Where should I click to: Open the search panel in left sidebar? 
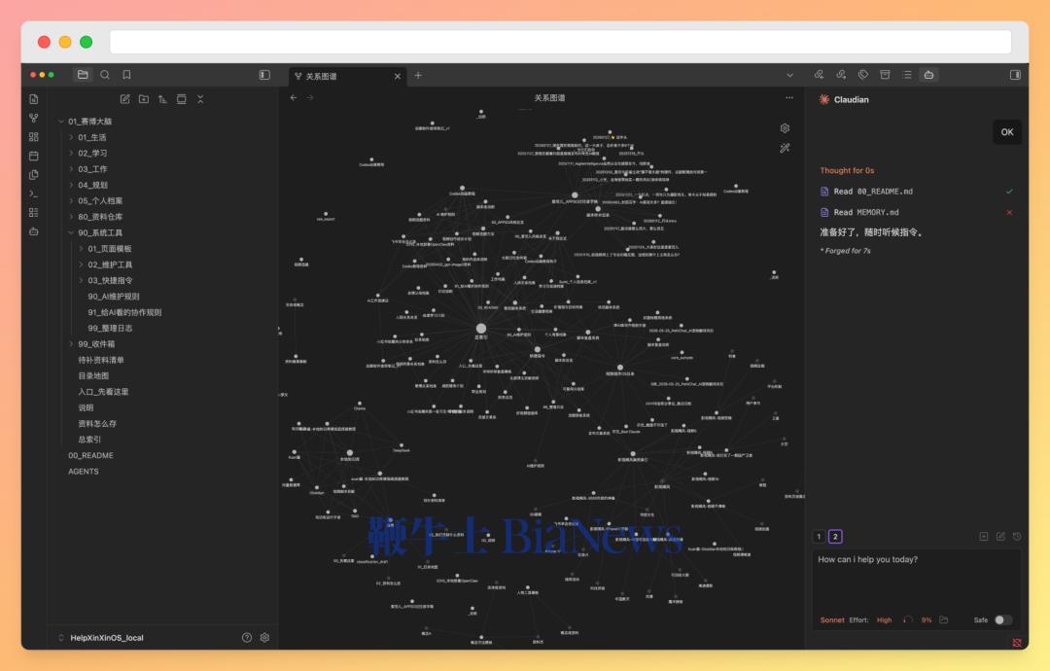coord(105,75)
